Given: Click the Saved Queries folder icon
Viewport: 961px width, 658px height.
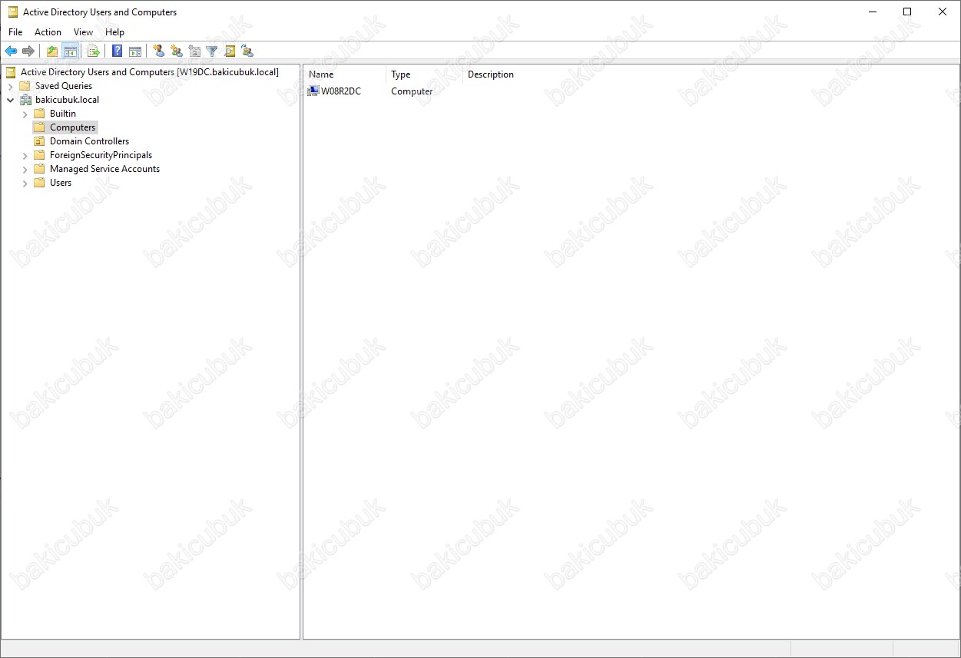Looking at the screenshot, I should click(25, 86).
